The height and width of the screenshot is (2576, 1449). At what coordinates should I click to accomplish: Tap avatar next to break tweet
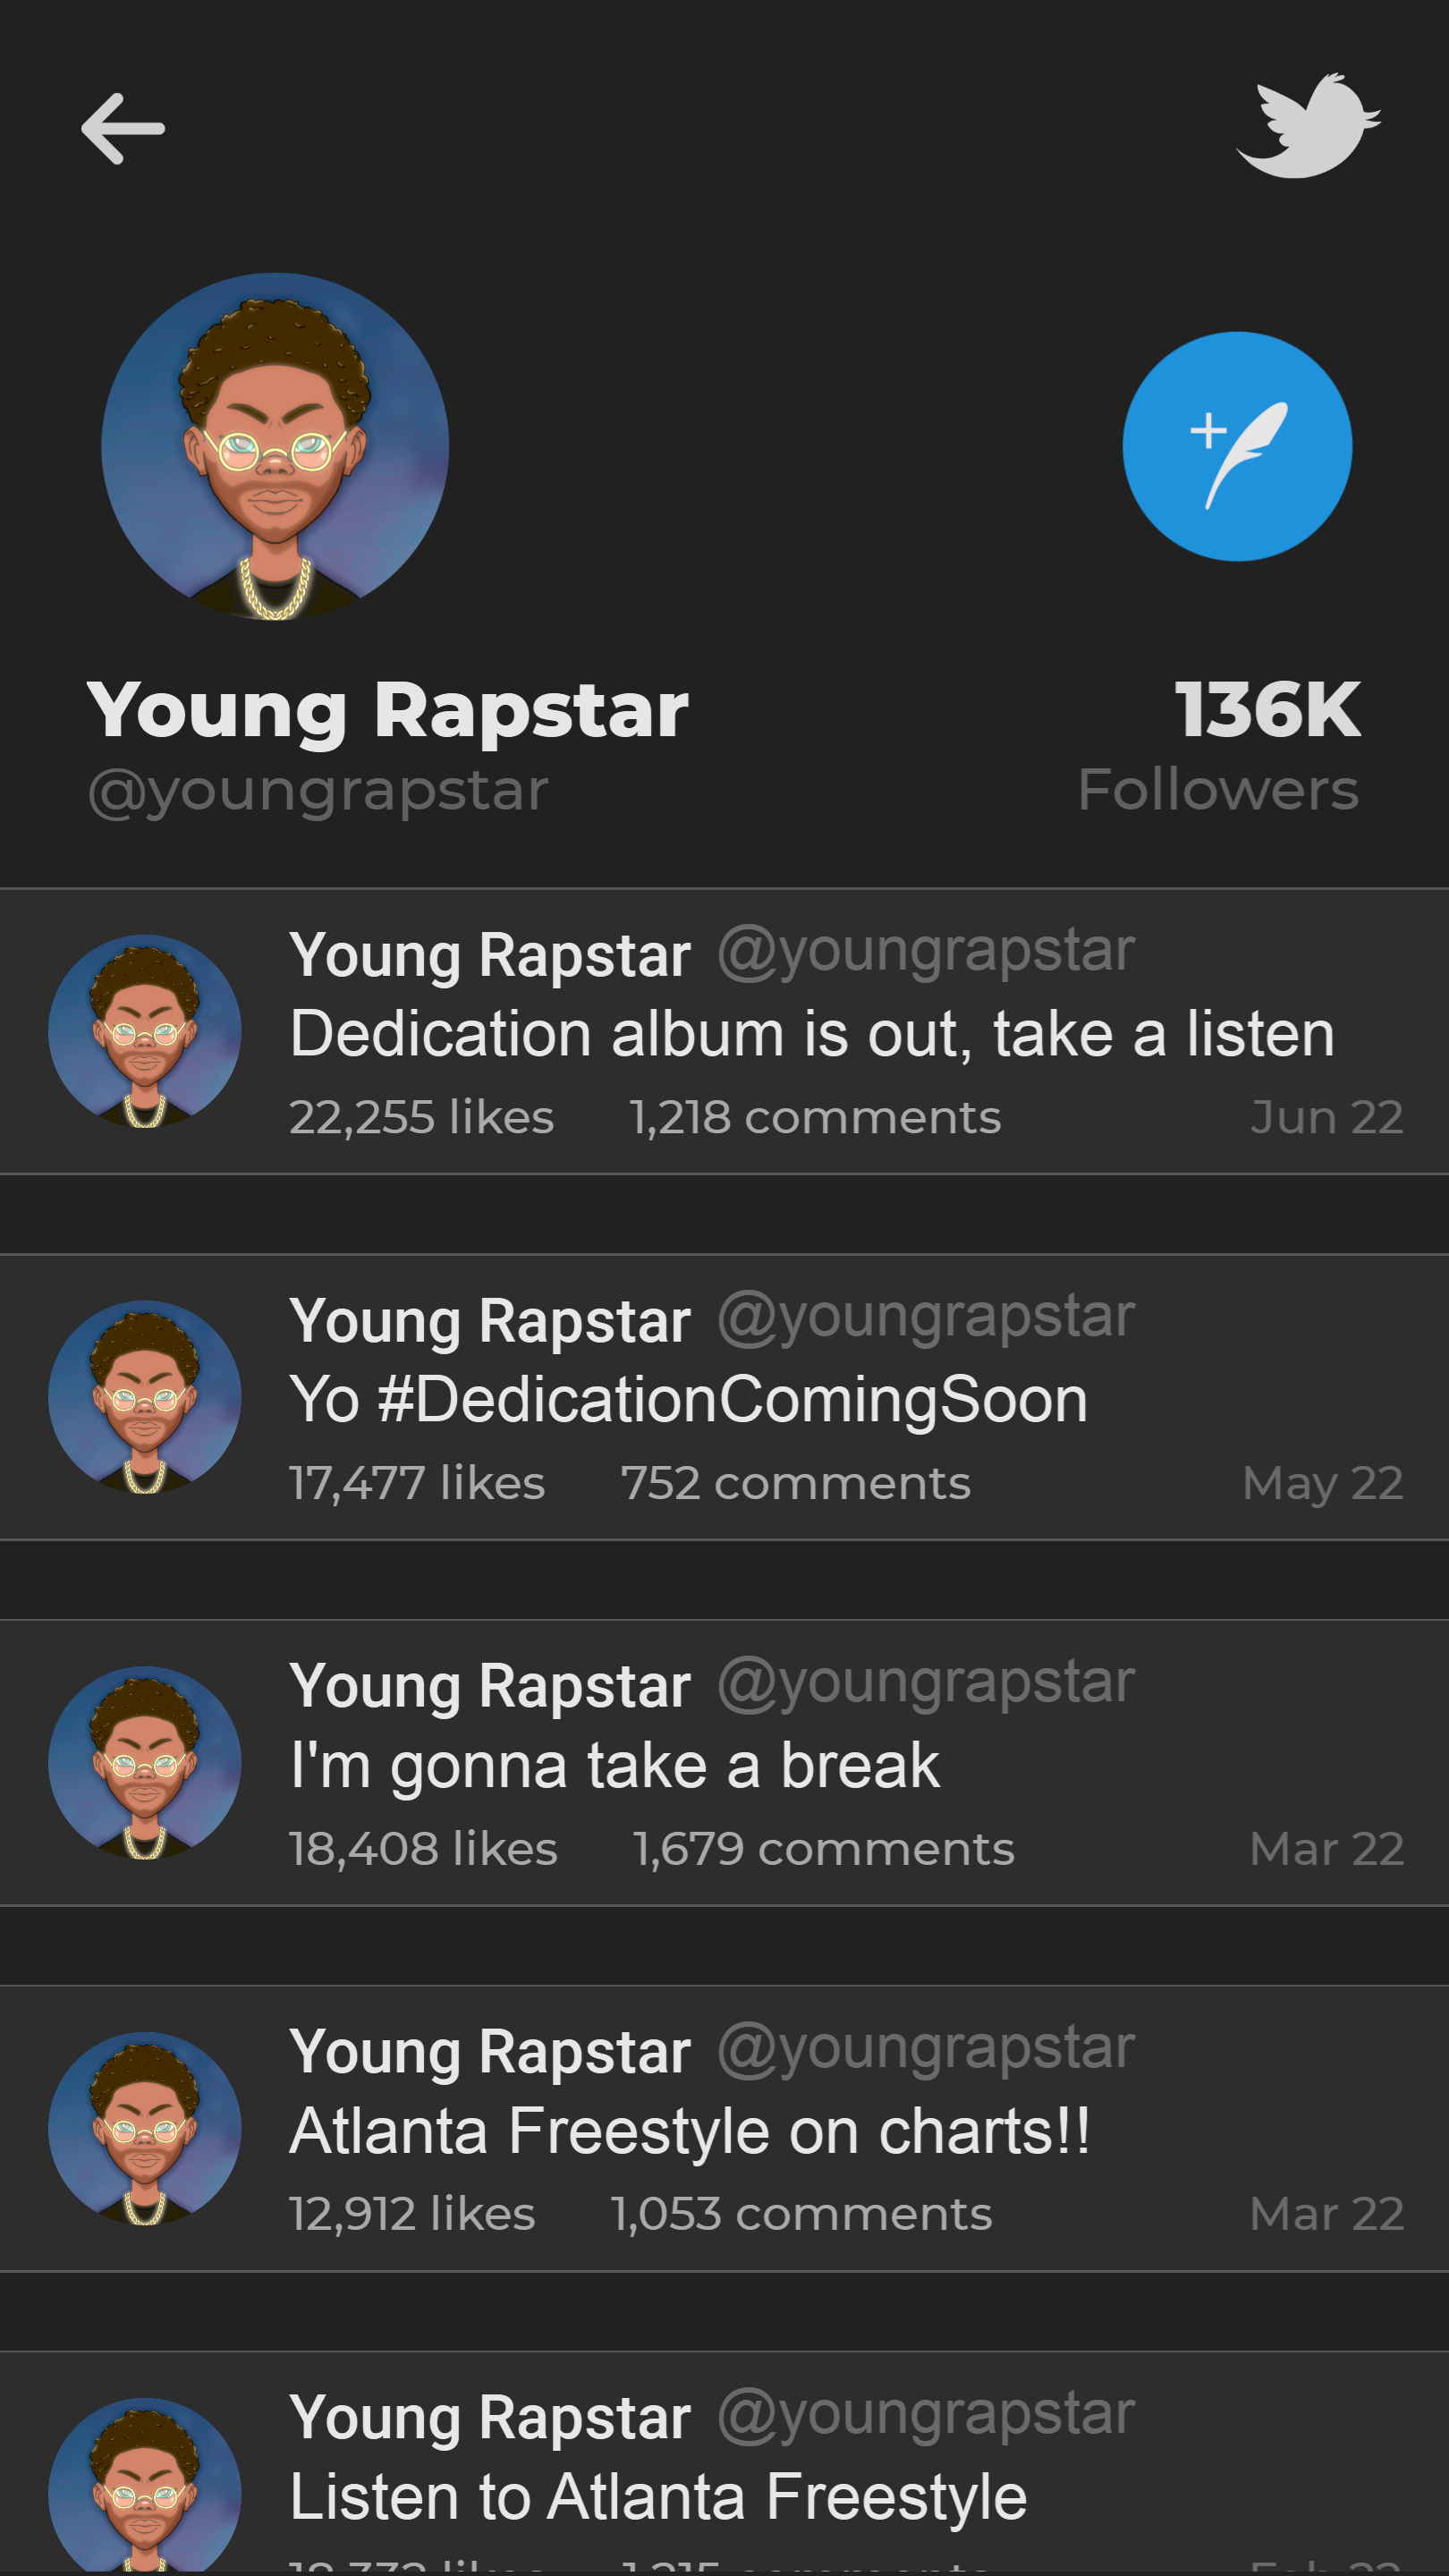[x=145, y=1763]
